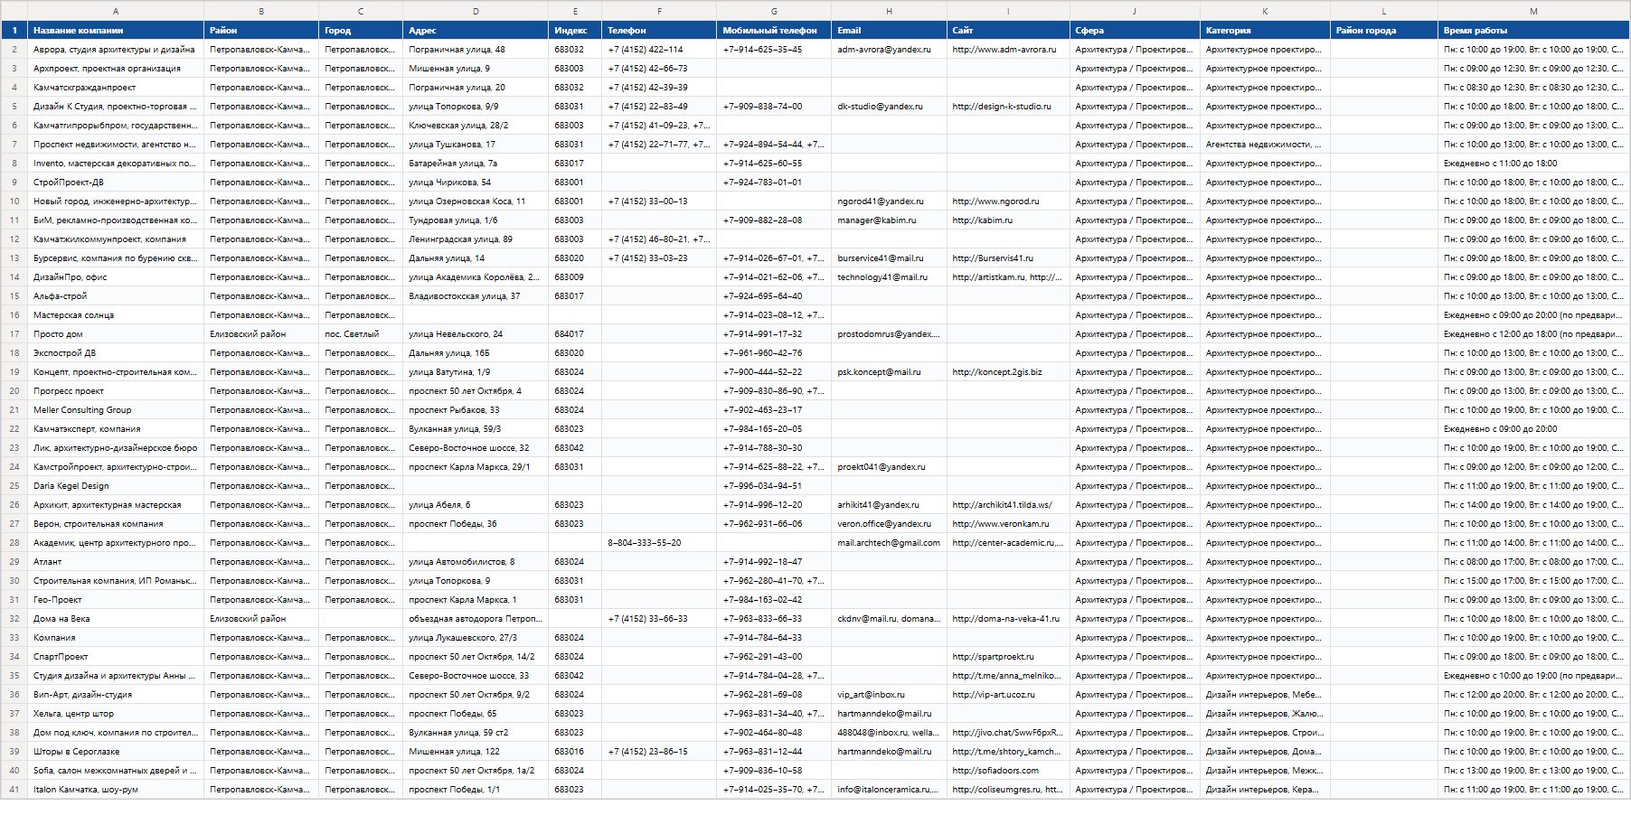
Task: Click the email "burservice41@mail.ru"
Action: [x=889, y=258]
